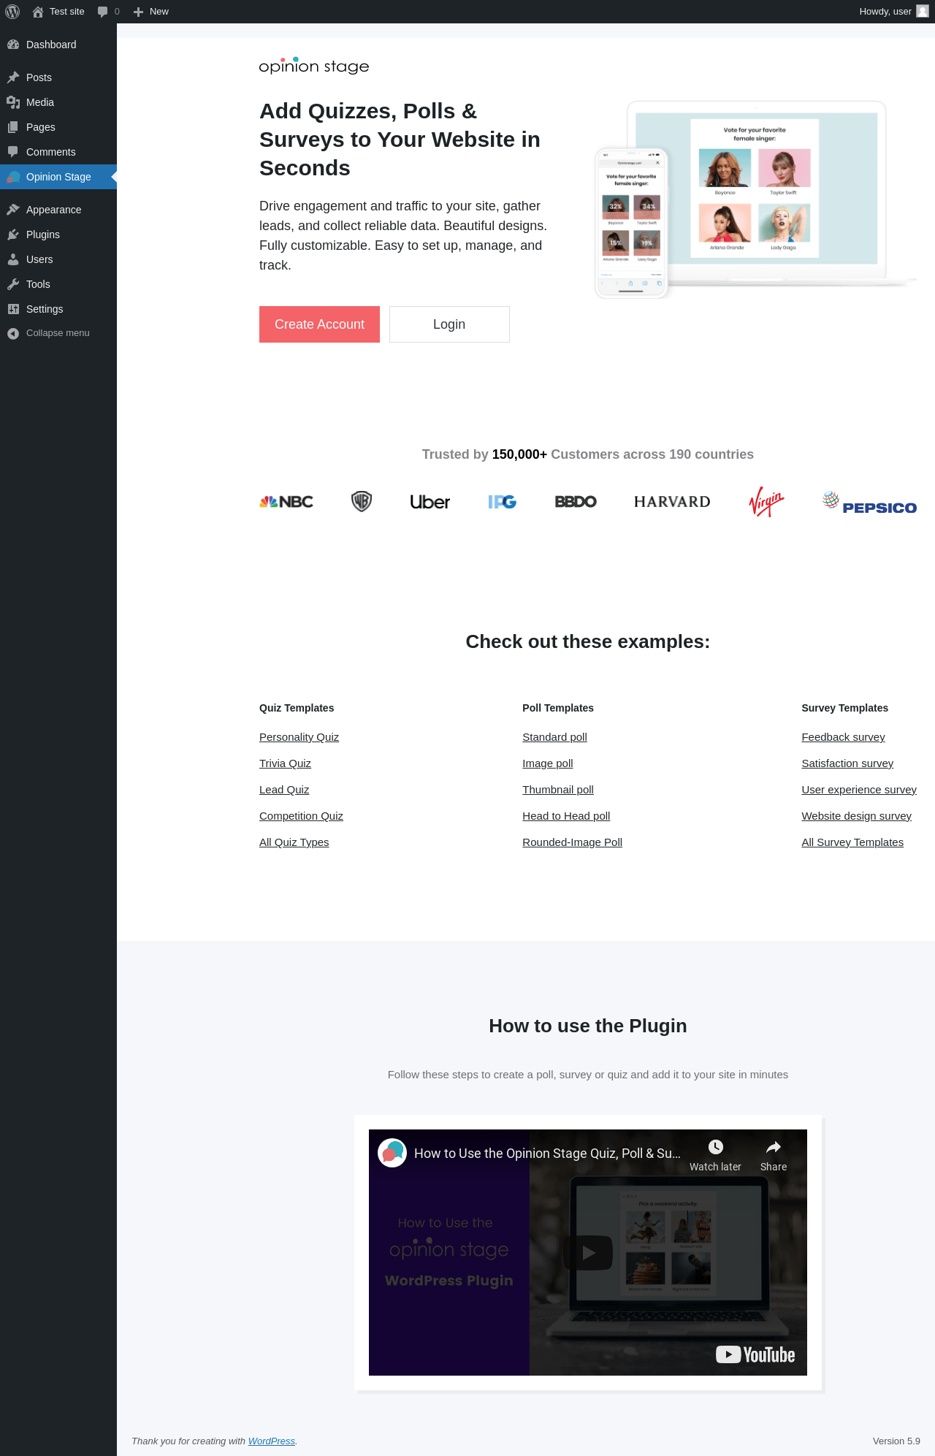Viewport: 935px width, 1456px height.
Task: Open Rounded-Image Poll link
Action: click(x=572, y=842)
